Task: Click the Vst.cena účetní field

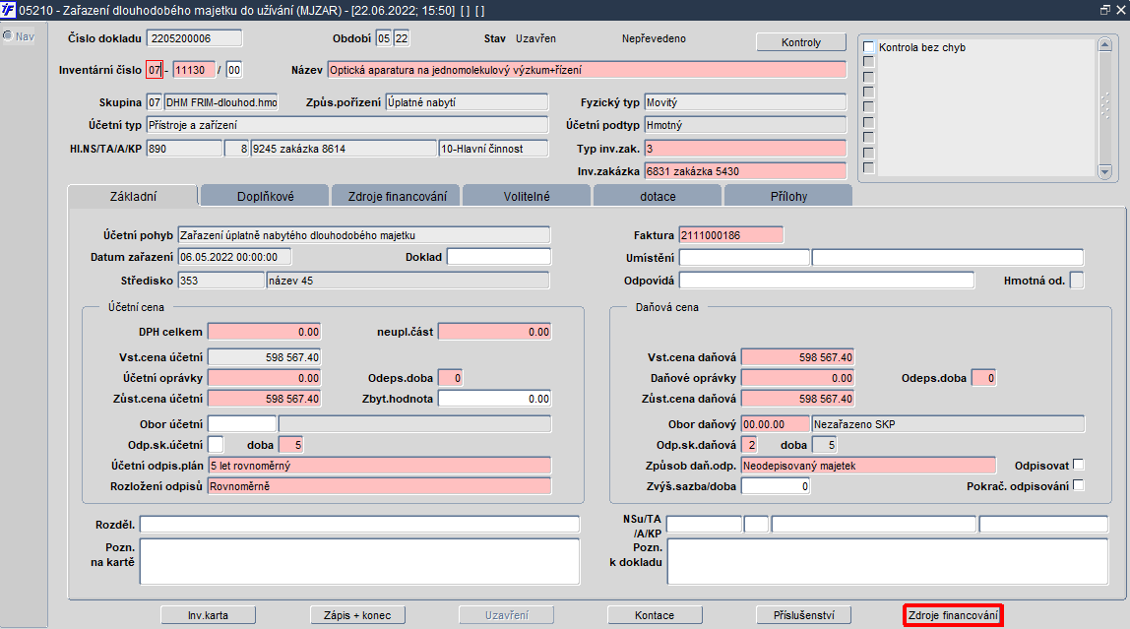Action: [x=265, y=356]
